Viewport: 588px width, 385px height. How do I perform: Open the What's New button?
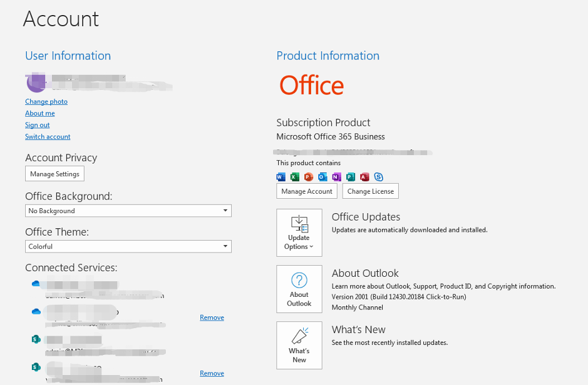point(299,345)
